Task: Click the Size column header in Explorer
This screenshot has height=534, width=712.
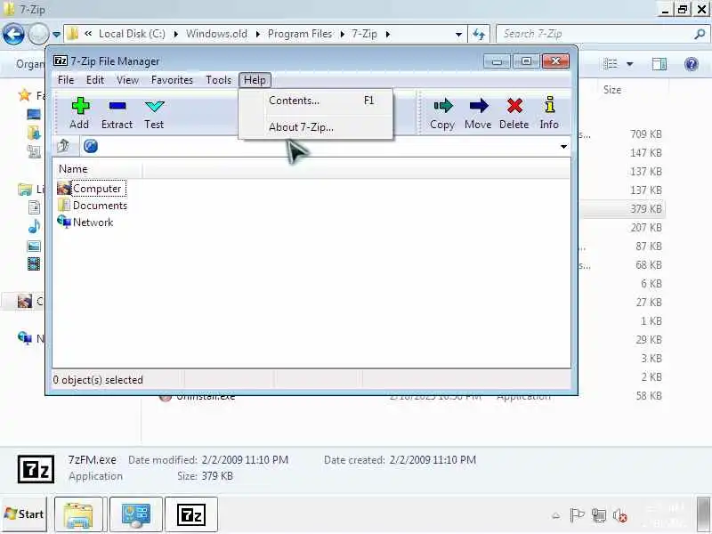Action: [x=612, y=90]
